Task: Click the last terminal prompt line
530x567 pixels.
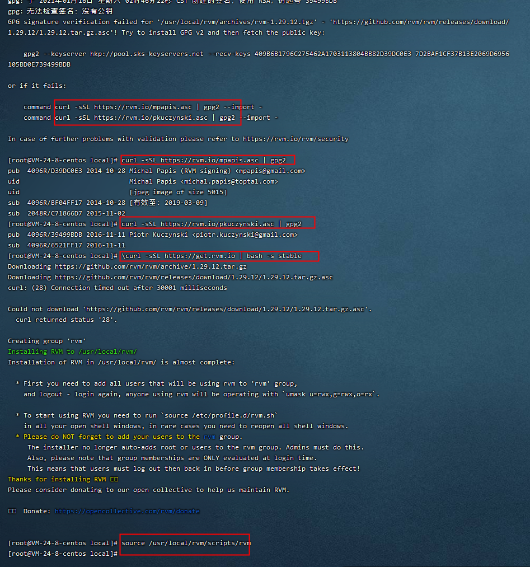Action: (x=62, y=554)
